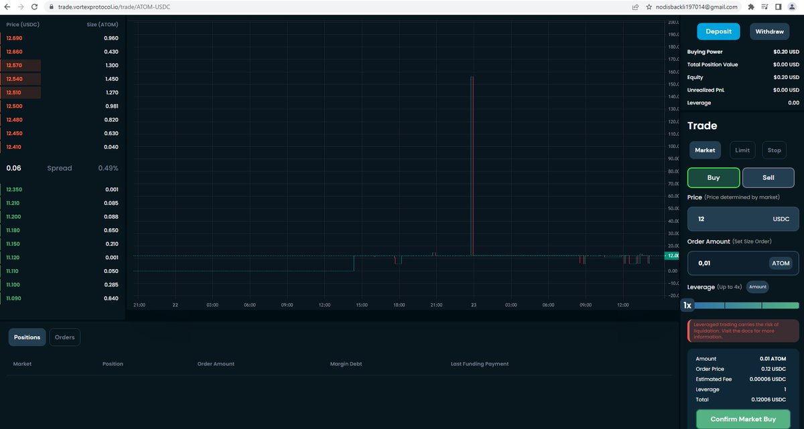Click the Equity $0.20 USD value

[x=786, y=77]
